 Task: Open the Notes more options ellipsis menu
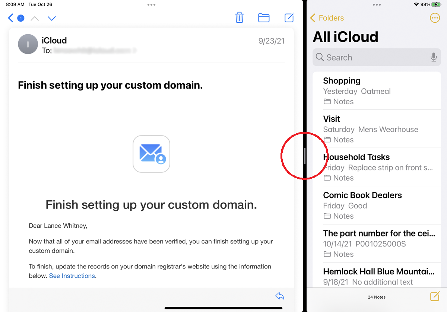click(x=435, y=18)
